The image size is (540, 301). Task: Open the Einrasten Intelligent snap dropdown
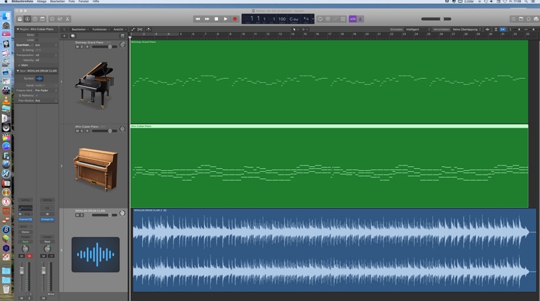click(418, 29)
